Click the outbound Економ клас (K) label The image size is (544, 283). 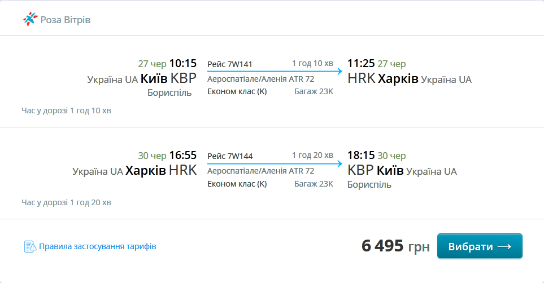point(237,91)
